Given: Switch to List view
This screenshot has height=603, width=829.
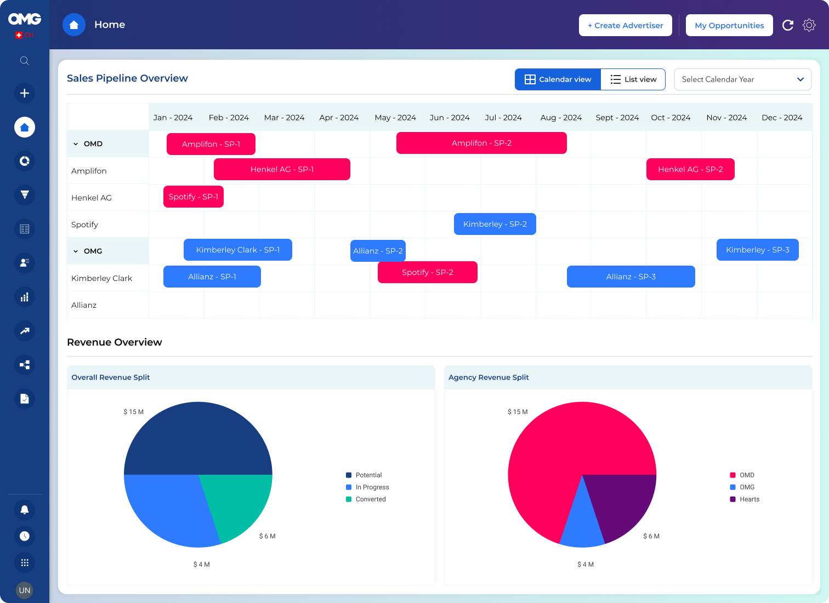Looking at the screenshot, I should 633,79.
